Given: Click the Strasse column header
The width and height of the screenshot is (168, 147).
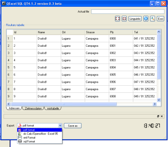Looking at the screenshot, I should [97, 32].
